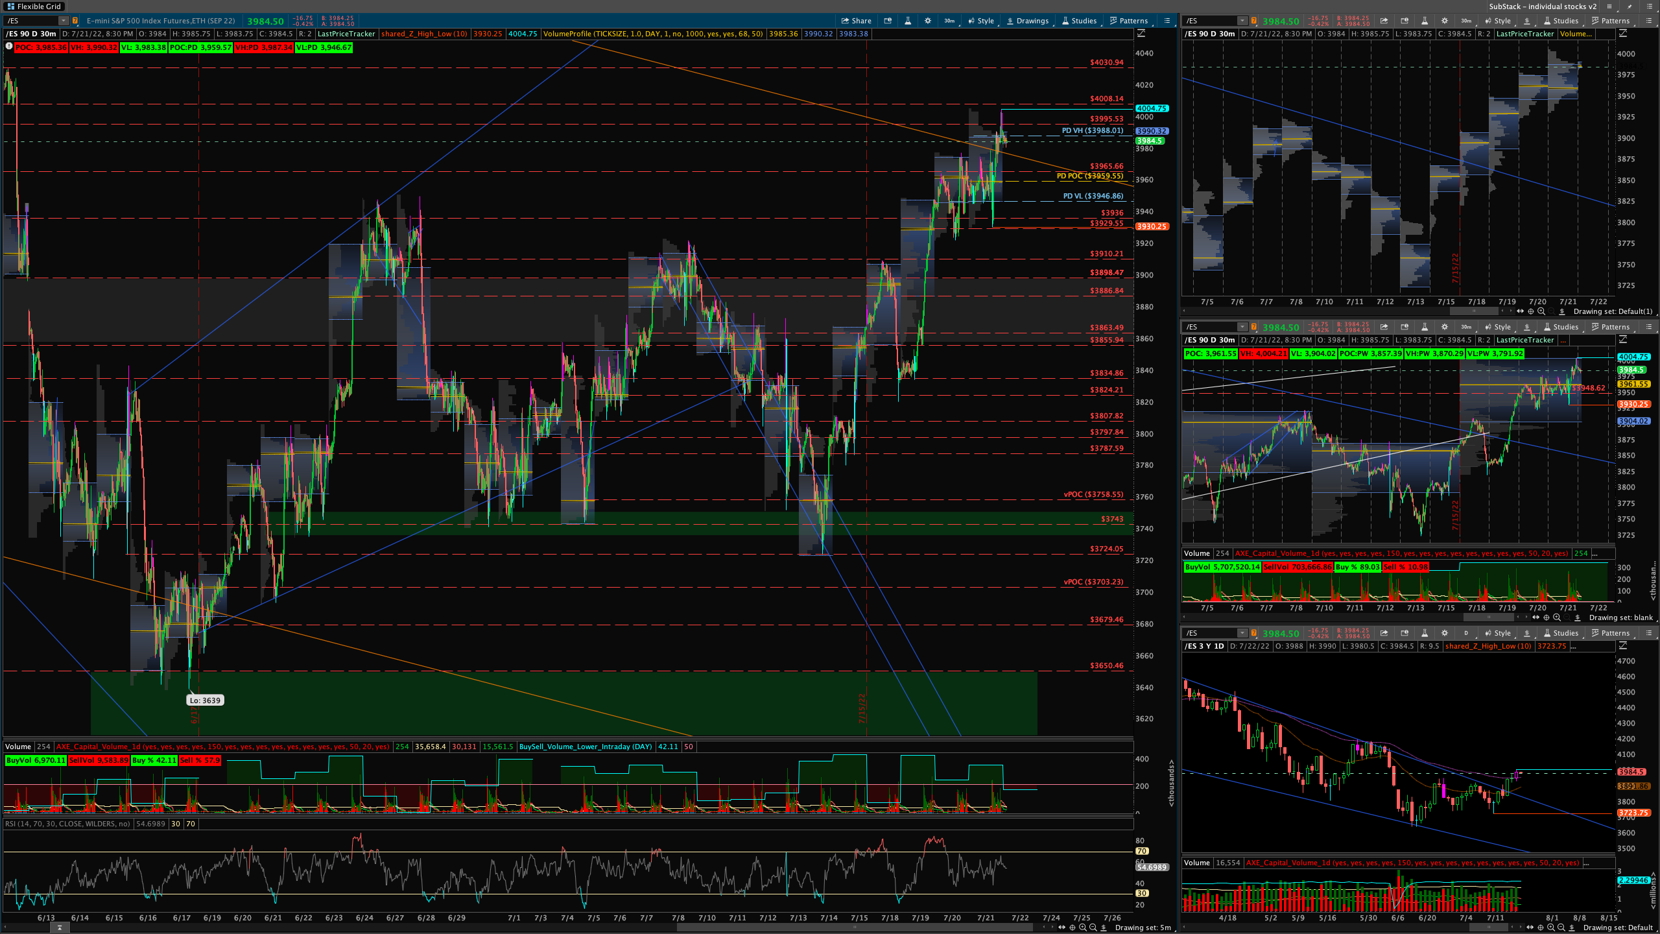This screenshot has height=934, width=1660.
Task: Expand the Drawings dropdown in main chart
Action: 1028,21
